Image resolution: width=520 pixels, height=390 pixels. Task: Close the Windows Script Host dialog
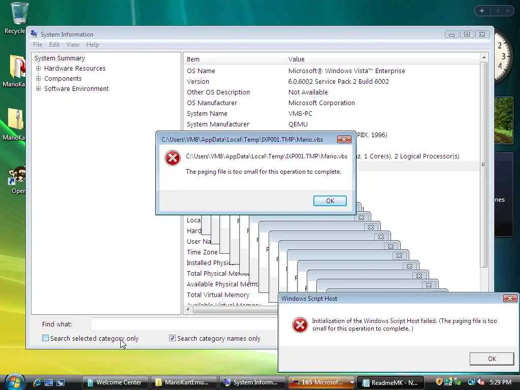click(x=510, y=298)
